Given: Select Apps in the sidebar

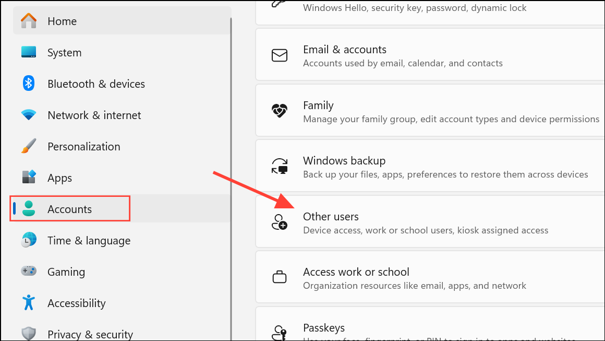Looking at the screenshot, I should [x=122, y=177].
